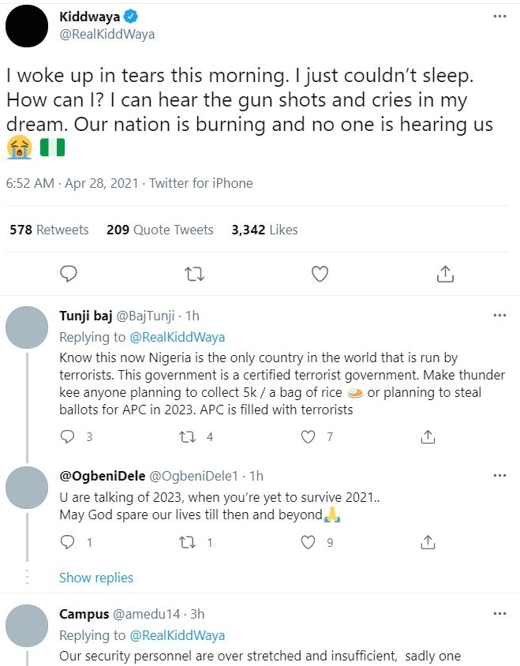The height and width of the screenshot is (666, 520).
Task: Open the more options menu on Kiddwaya's tweet
Action: [x=499, y=17]
